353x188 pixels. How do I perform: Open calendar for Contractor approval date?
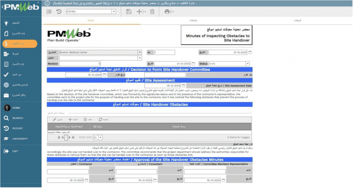click(86, 180)
